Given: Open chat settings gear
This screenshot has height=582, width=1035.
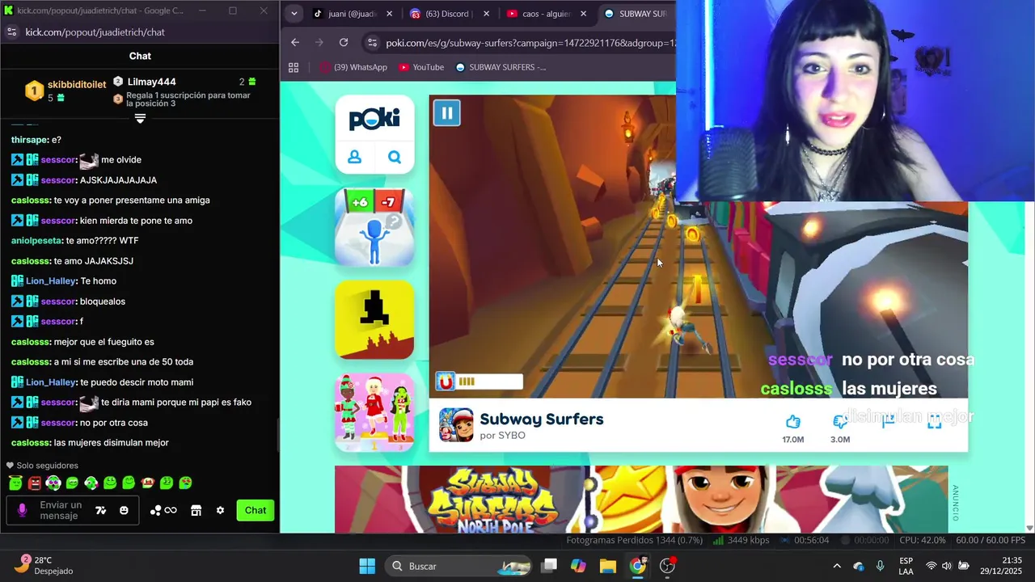Looking at the screenshot, I should point(220,510).
